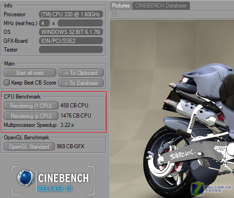Image resolution: width=234 pixels, height=198 pixels.
Task: Copy results with To Clipboard button
Action: 81,73
